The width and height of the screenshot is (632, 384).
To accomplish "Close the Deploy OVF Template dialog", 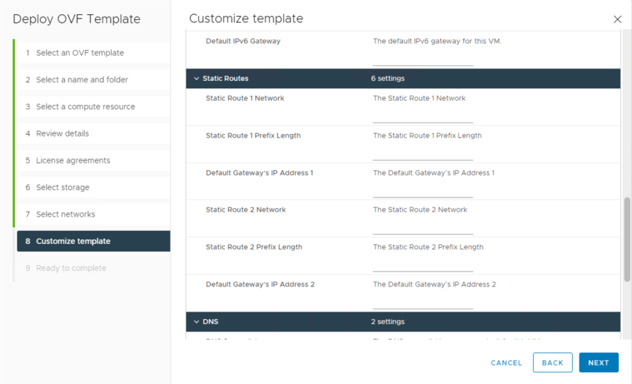I will [x=617, y=19].
